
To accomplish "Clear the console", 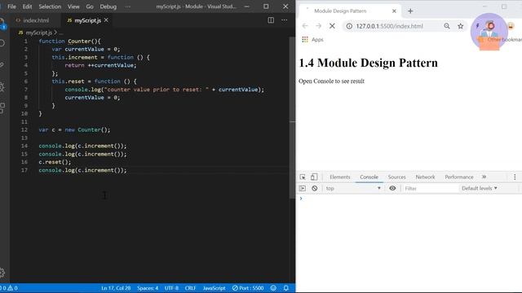I will tap(315, 188).
